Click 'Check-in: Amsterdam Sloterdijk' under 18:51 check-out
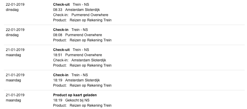 click(79, 60)
